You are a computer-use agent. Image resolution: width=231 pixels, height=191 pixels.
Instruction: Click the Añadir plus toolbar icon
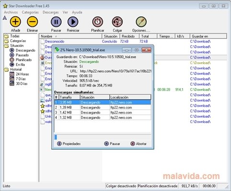[x=15, y=22]
